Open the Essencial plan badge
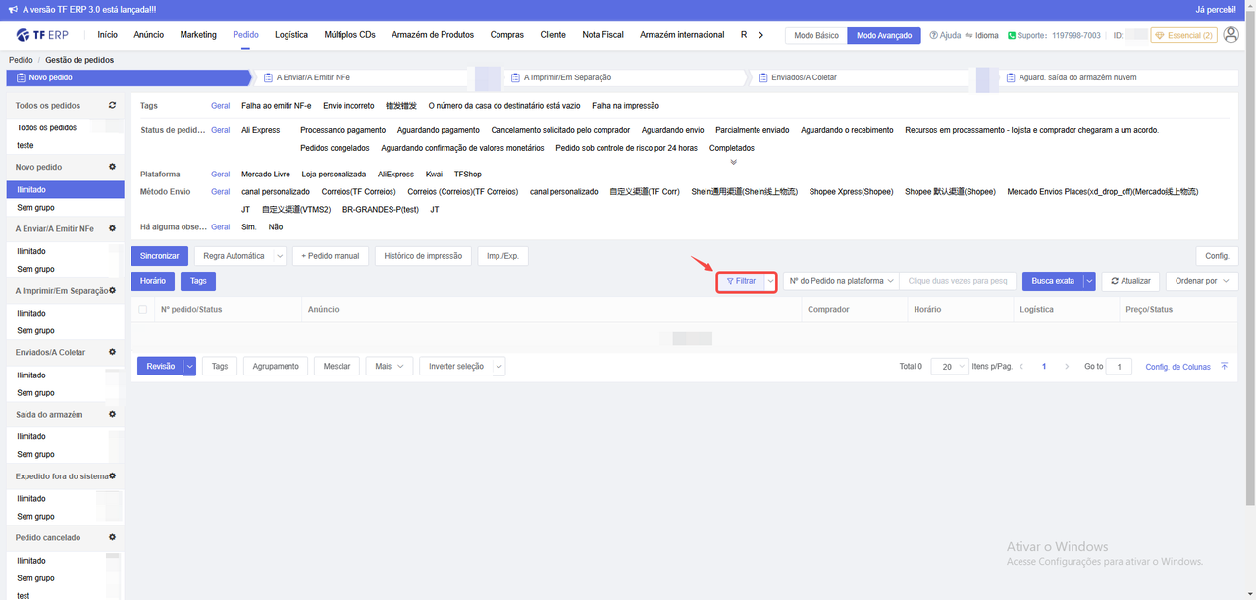The height and width of the screenshot is (600, 1256). 1183,36
